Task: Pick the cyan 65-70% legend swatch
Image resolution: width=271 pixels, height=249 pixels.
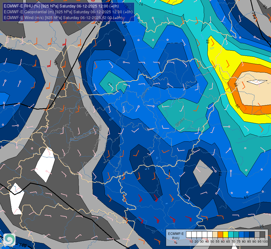Action: [231, 235]
